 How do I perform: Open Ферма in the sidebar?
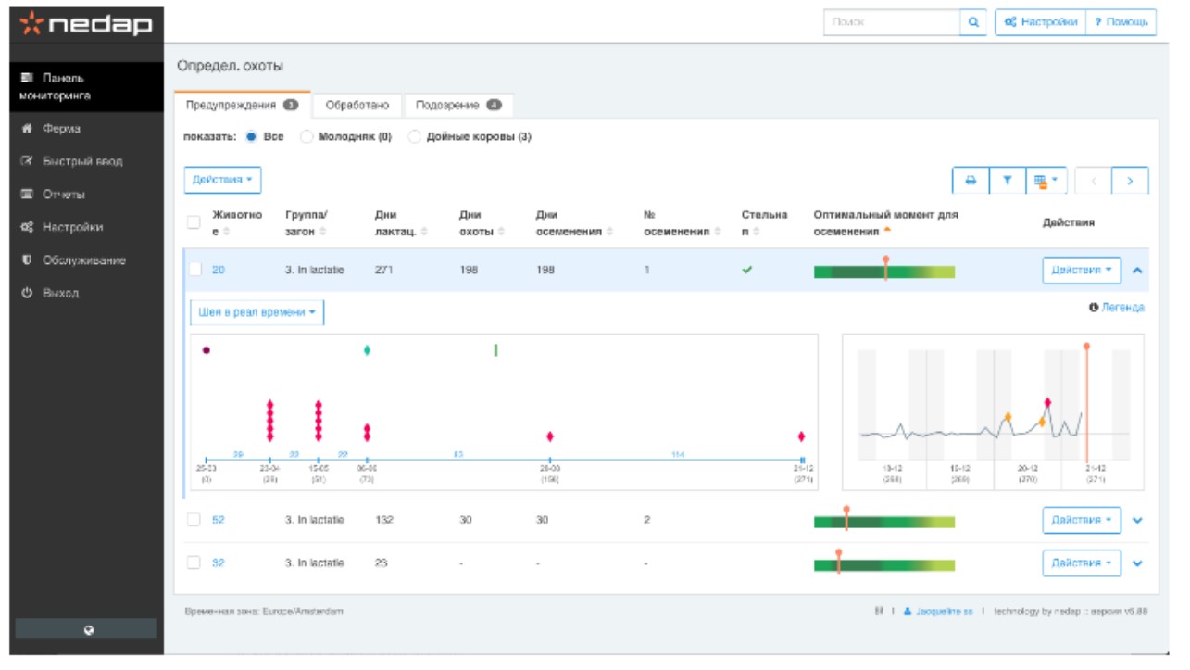pyautogui.click(x=60, y=128)
